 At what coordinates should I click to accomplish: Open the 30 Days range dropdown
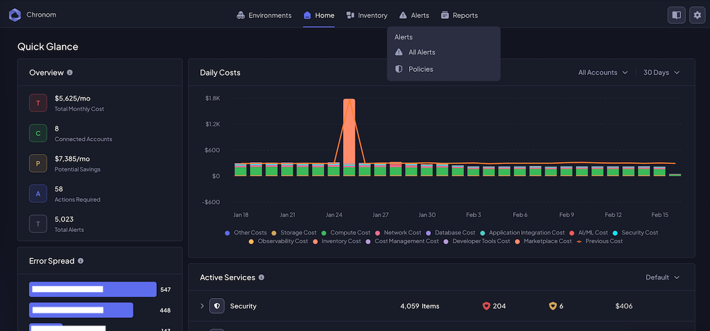[661, 73]
